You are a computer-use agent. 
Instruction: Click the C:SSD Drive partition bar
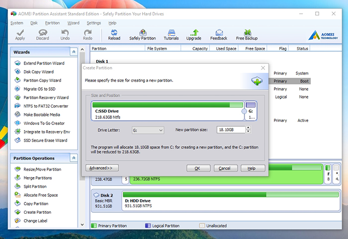(x=168, y=111)
